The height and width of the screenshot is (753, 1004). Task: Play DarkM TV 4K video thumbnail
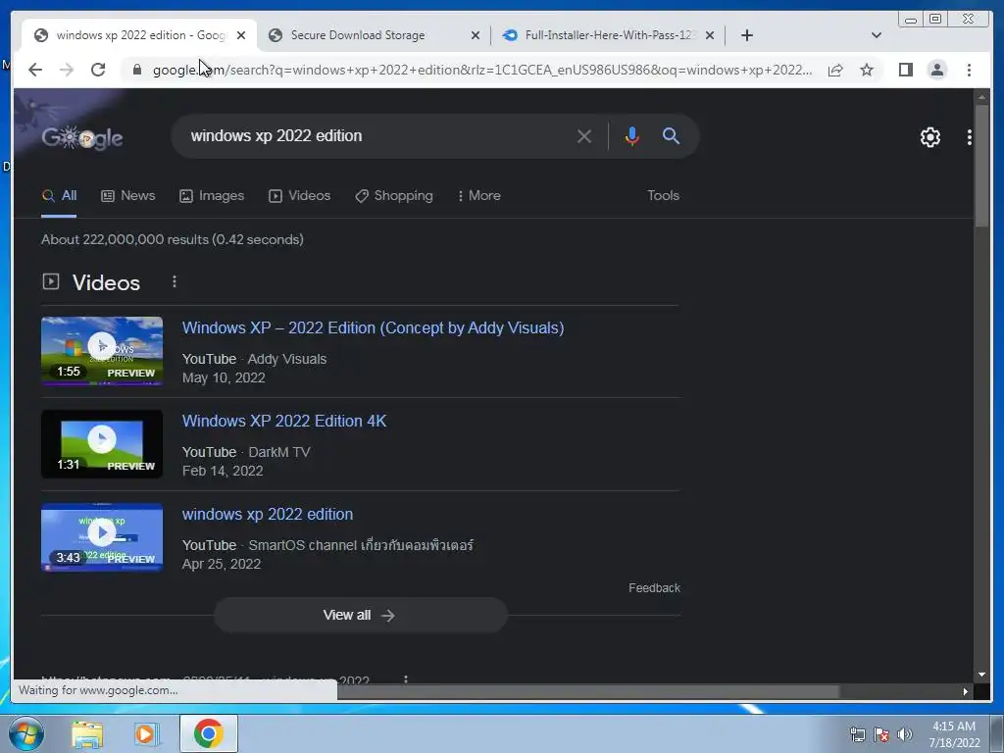click(x=102, y=444)
